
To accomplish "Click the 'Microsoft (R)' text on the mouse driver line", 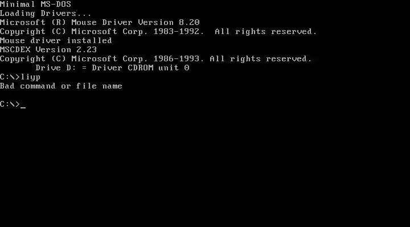I will (x=33, y=22).
